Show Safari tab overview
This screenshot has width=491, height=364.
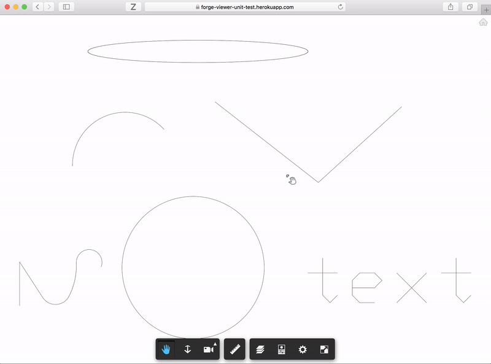(470, 7)
